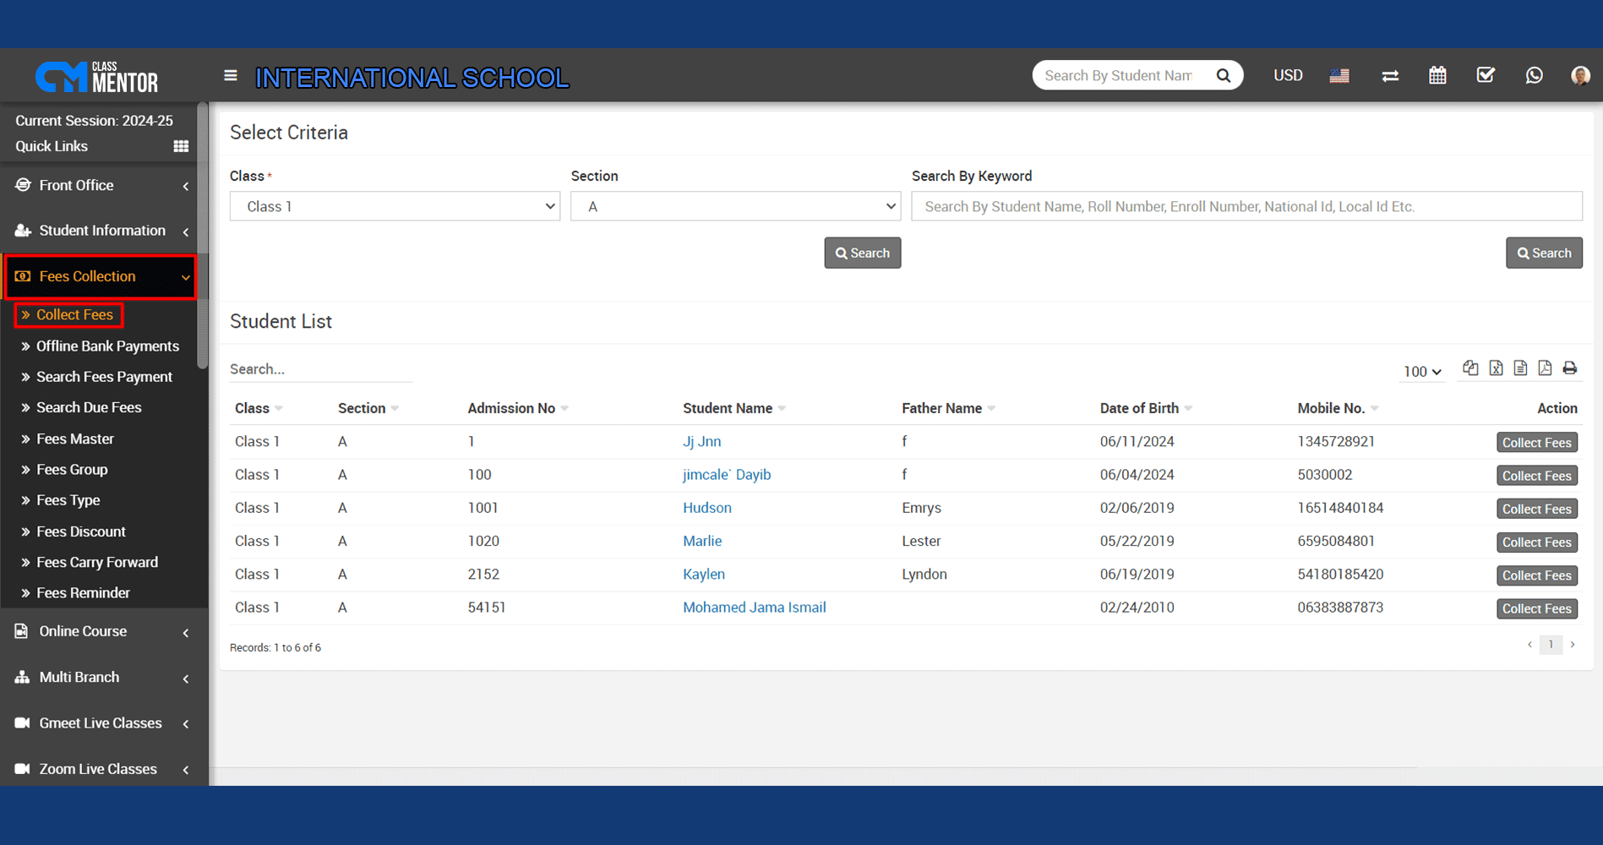Print the student list icon
The width and height of the screenshot is (1603, 845).
[1570, 368]
